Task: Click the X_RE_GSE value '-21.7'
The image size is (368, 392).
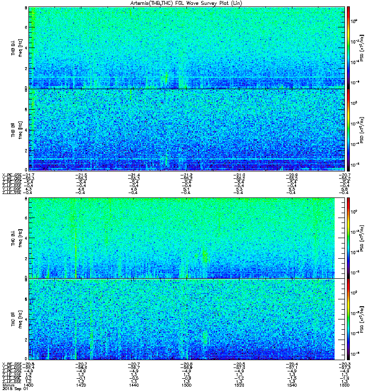Action: [28, 175]
